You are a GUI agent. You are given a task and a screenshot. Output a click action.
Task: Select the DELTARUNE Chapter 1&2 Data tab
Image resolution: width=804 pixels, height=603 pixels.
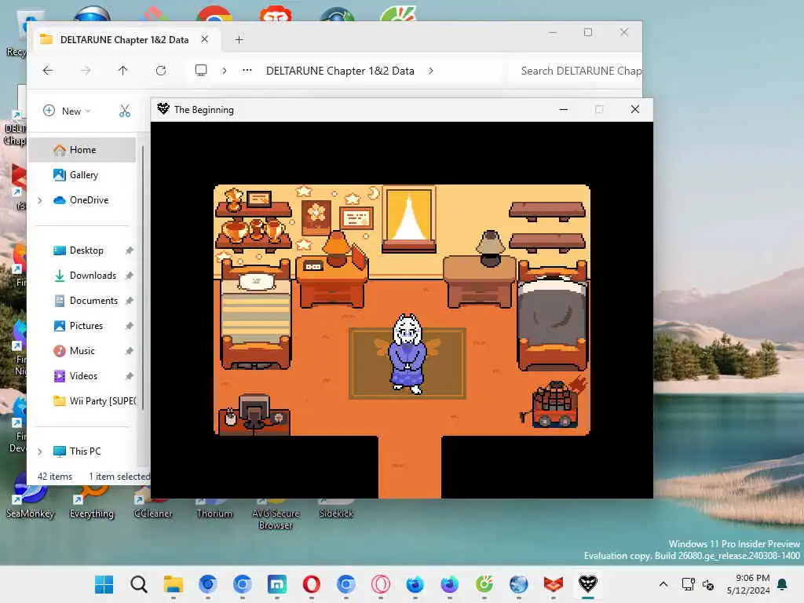tap(124, 39)
